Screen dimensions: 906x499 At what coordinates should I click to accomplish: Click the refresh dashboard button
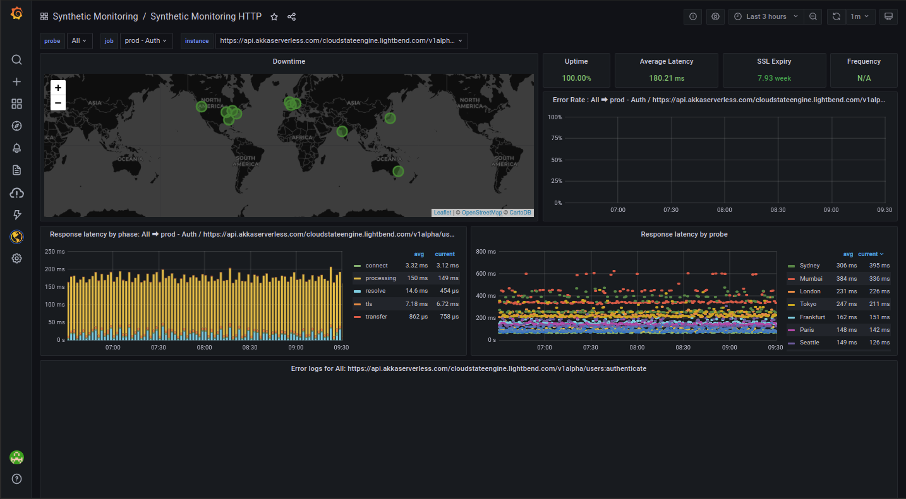point(837,17)
